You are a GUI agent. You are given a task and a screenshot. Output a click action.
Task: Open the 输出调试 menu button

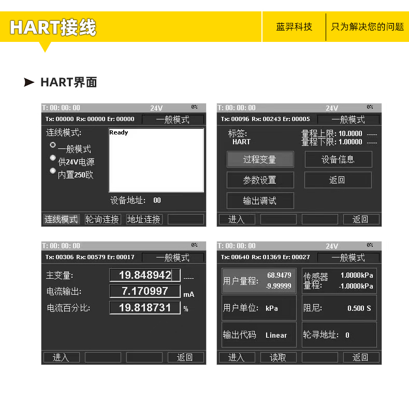point(260,201)
